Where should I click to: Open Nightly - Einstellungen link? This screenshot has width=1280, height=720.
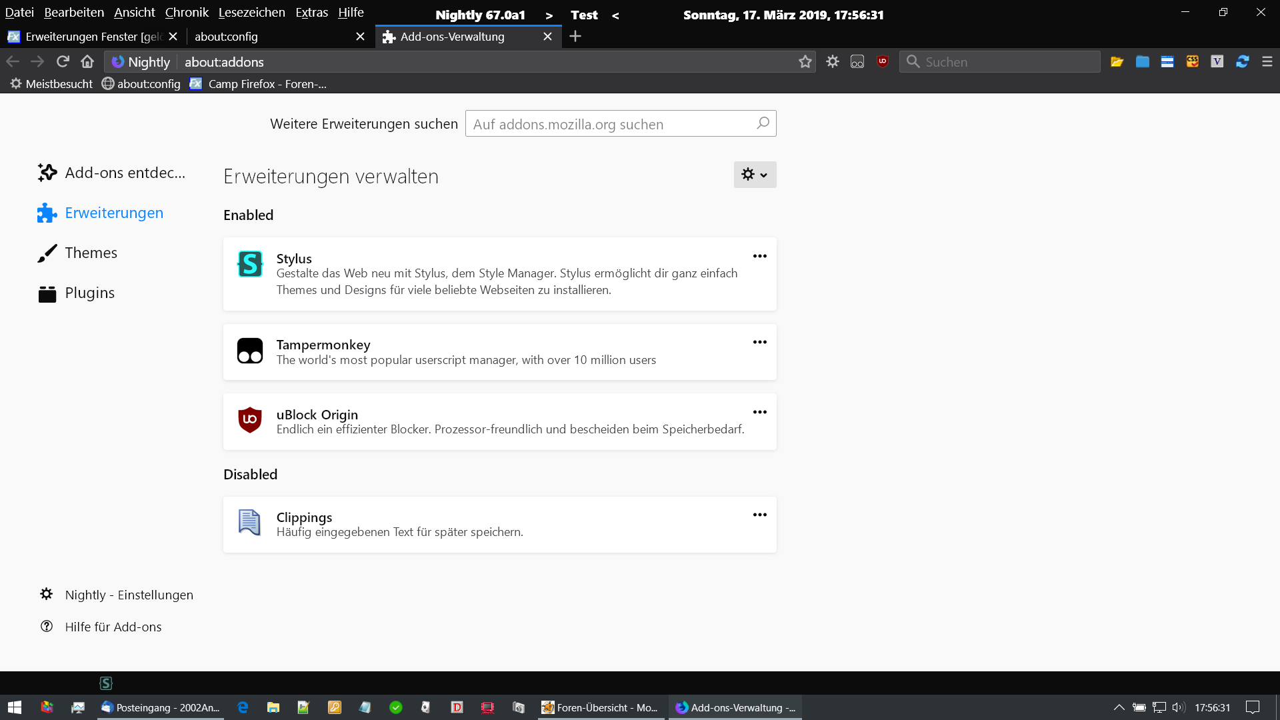point(129,595)
